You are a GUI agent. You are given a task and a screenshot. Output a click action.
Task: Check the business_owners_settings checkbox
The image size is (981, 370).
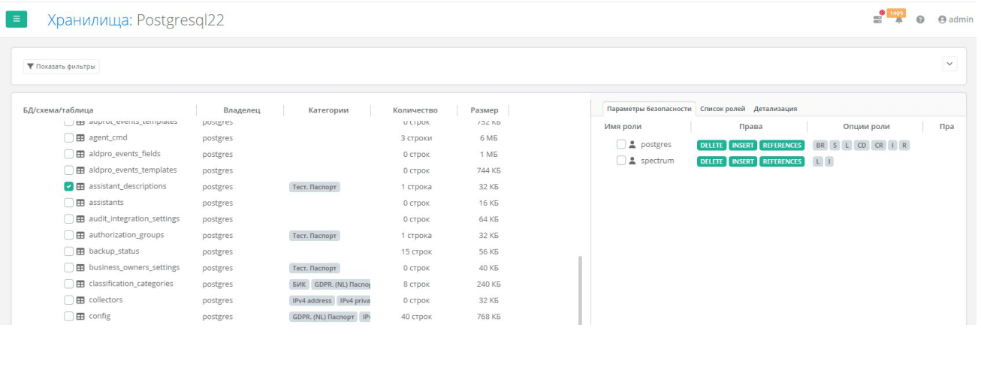(x=69, y=267)
